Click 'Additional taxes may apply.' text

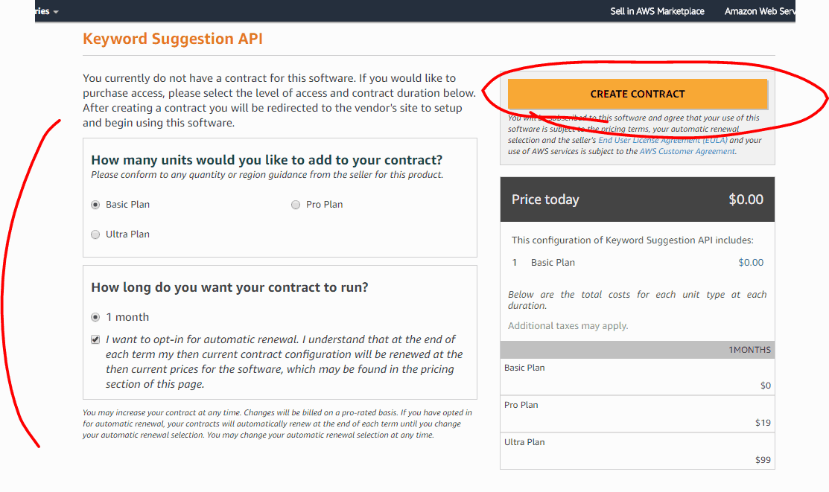(x=568, y=326)
